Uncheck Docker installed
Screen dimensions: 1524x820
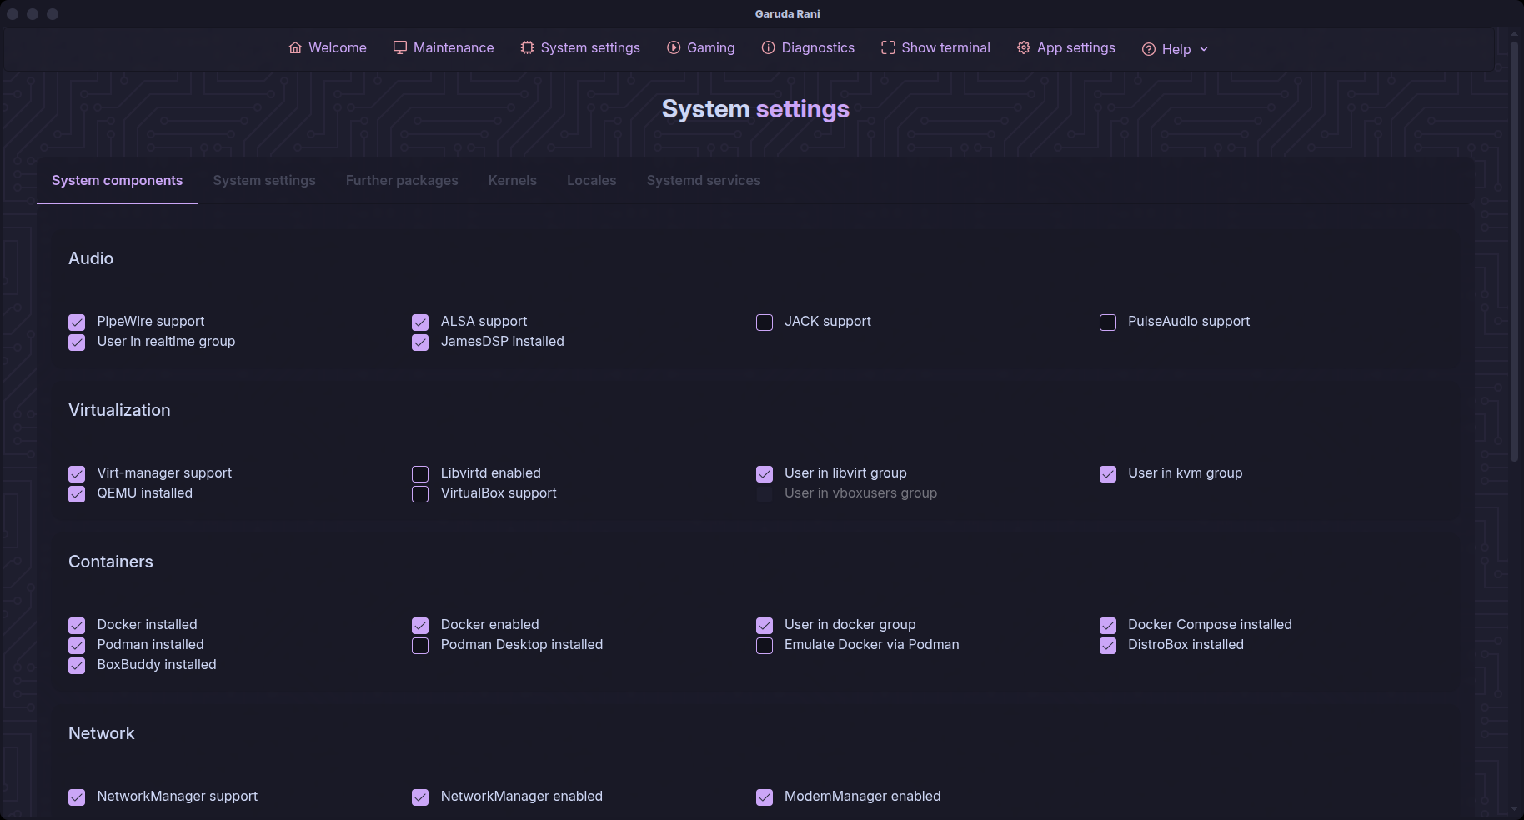77,626
